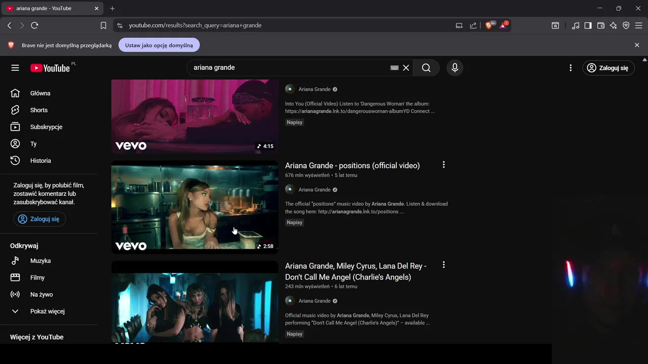This screenshot has width=648, height=364.
Task: Click the Into You channel avatar
Action: click(x=290, y=89)
